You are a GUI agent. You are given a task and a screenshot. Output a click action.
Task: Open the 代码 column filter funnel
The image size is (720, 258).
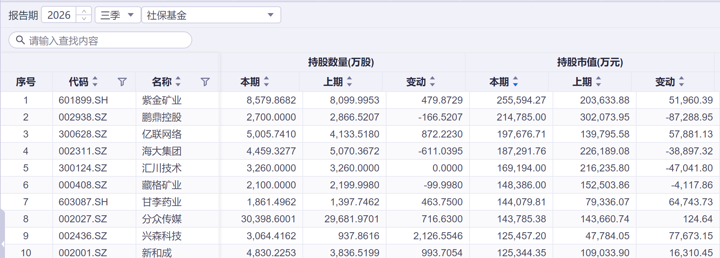coord(122,82)
